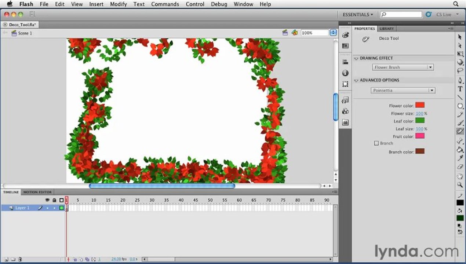Image resolution: width=466 pixels, height=264 pixels.
Task: Open the Properties panel options menu
Action: 450,28
